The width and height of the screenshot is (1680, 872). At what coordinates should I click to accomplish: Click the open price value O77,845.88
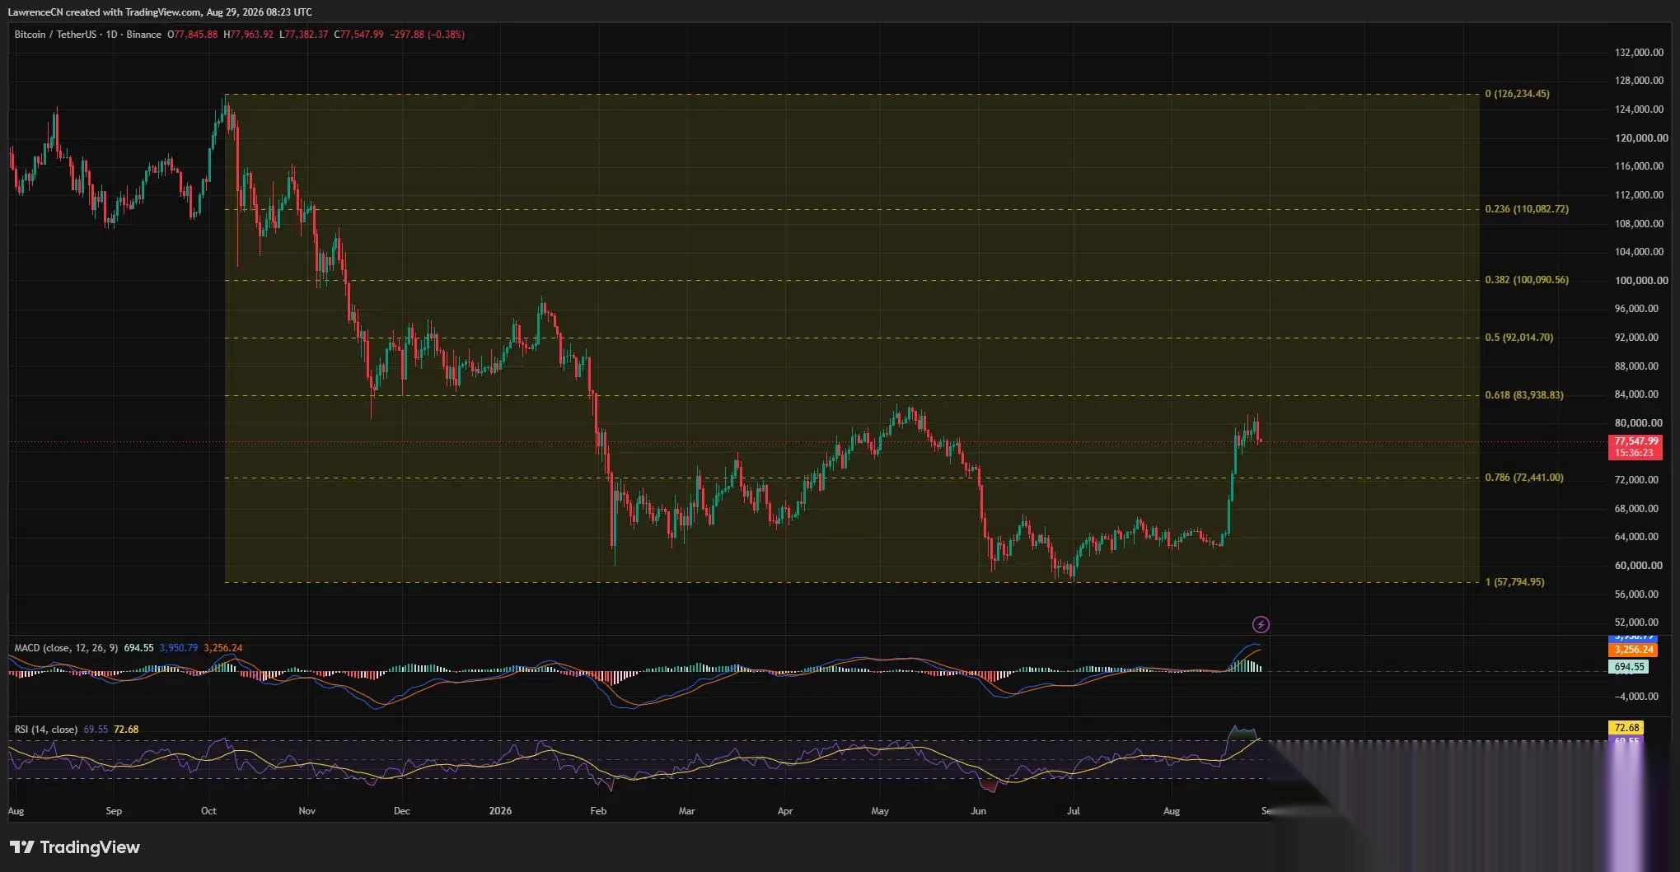(193, 35)
